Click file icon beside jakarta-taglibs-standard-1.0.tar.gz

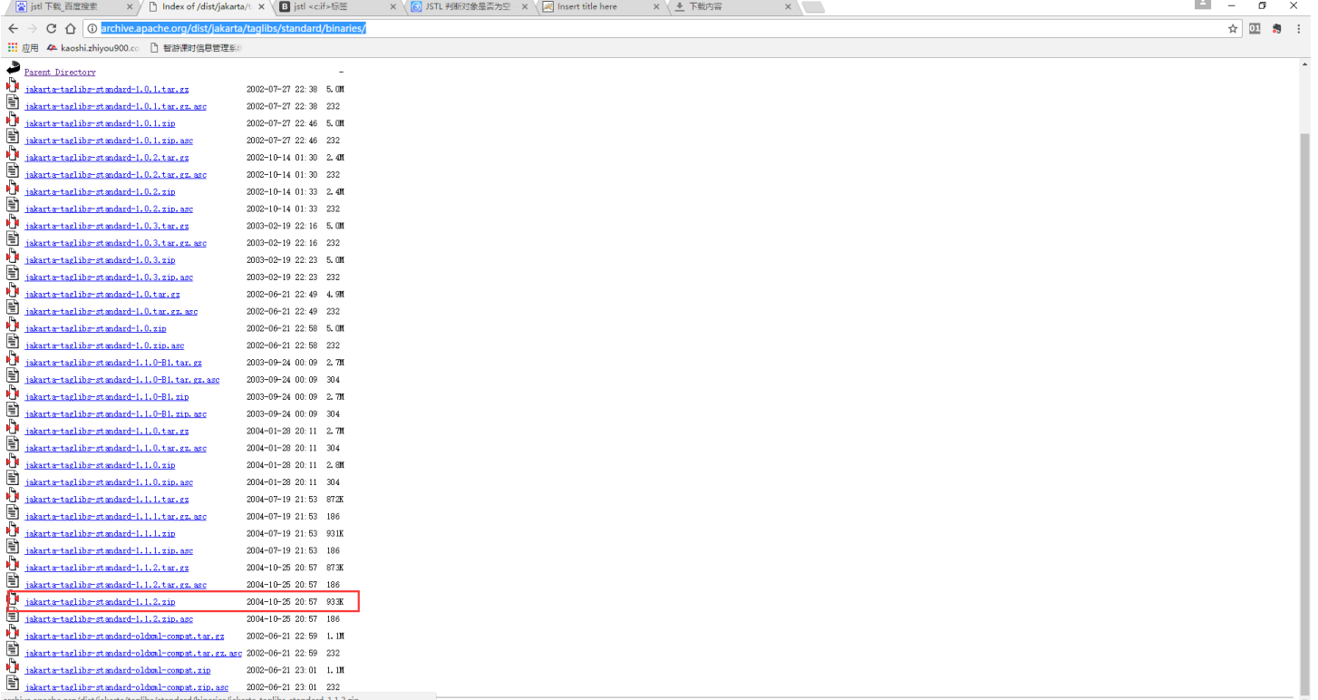pos(13,290)
